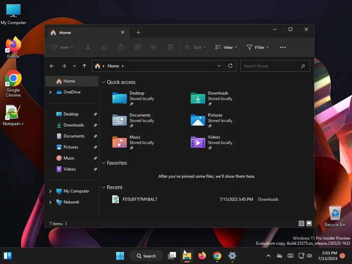Click the Share icon in toolbar
This screenshot has width=352, height=264.
pos(154,47)
